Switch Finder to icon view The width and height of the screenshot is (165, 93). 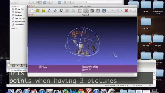click(30, 2)
